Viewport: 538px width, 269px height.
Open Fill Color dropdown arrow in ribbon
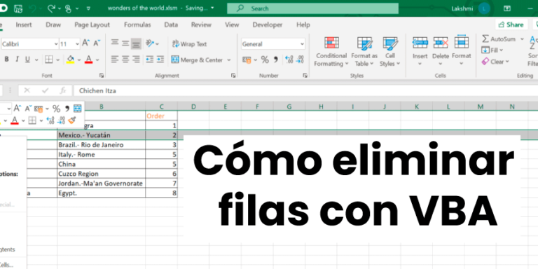pyautogui.click(x=79, y=60)
